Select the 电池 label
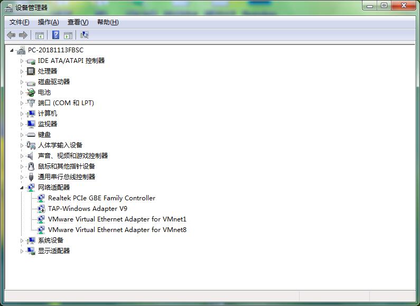 tap(44, 92)
